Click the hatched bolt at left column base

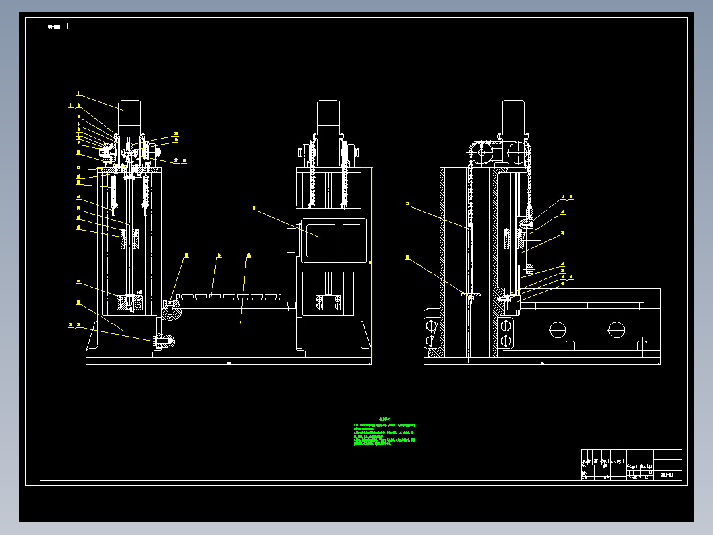(x=164, y=341)
